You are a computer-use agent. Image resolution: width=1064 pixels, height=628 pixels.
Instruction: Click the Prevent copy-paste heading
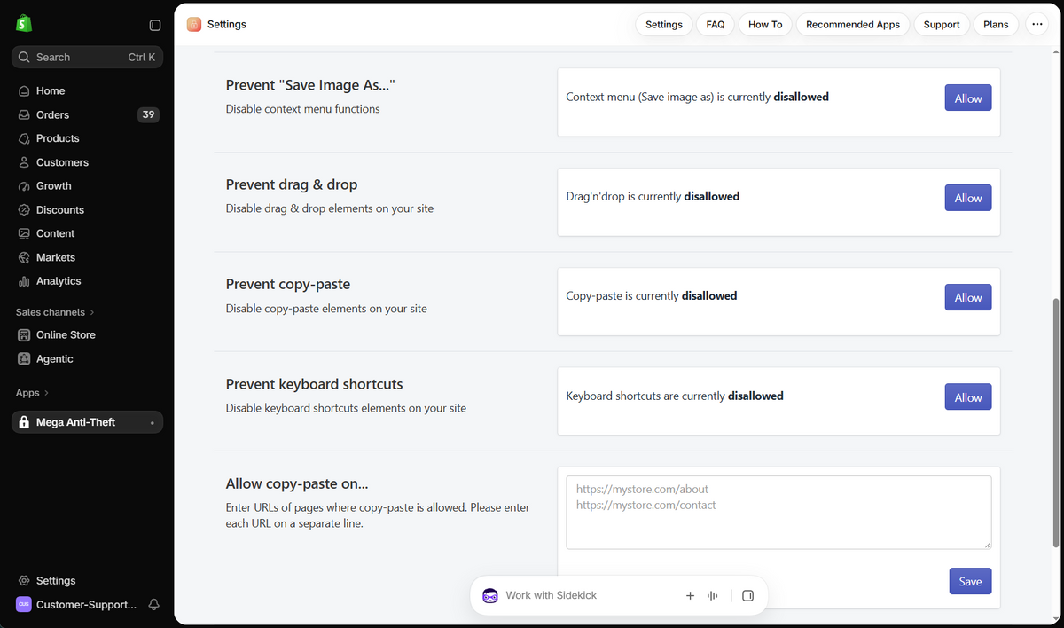(288, 284)
